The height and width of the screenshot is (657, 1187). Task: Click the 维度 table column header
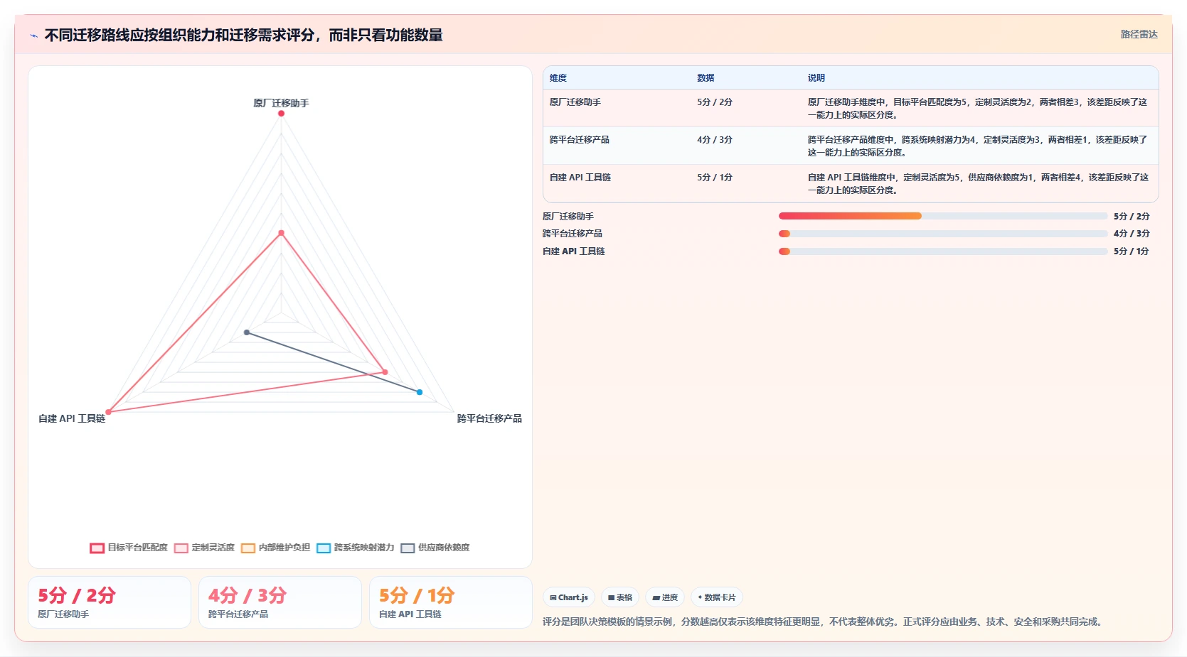[558, 78]
